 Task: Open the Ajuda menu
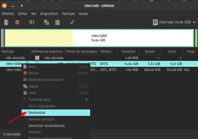point(83,14)
